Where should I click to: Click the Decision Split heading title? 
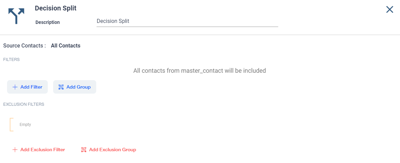point(56,8)
